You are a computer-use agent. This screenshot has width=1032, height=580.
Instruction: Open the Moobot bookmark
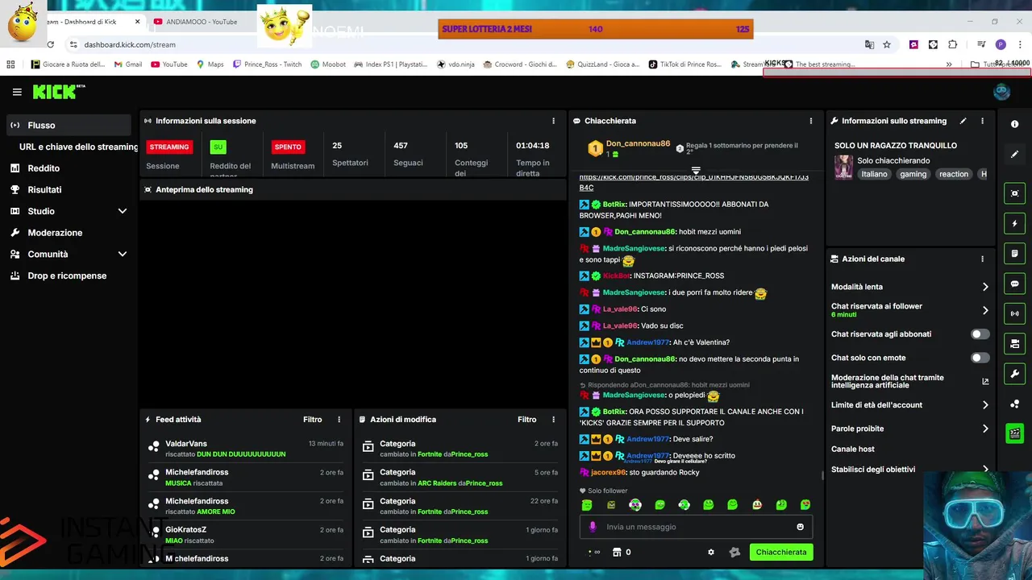pos(328,64)
